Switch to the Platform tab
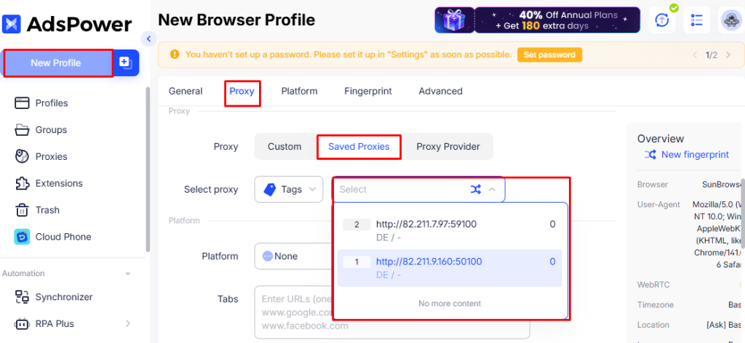 tap(299, 91)
